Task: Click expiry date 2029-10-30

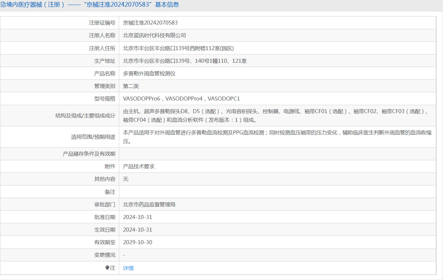Action: 137,242
